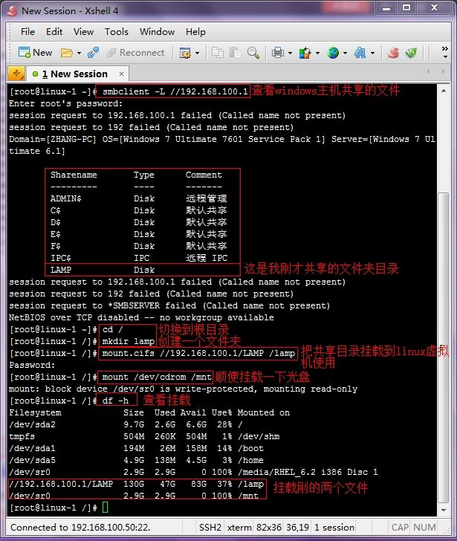The width and height of the screenshot is (457, 541).
Task: Expand the toolbar overflow chevron
Action: (x=445, y=52)
